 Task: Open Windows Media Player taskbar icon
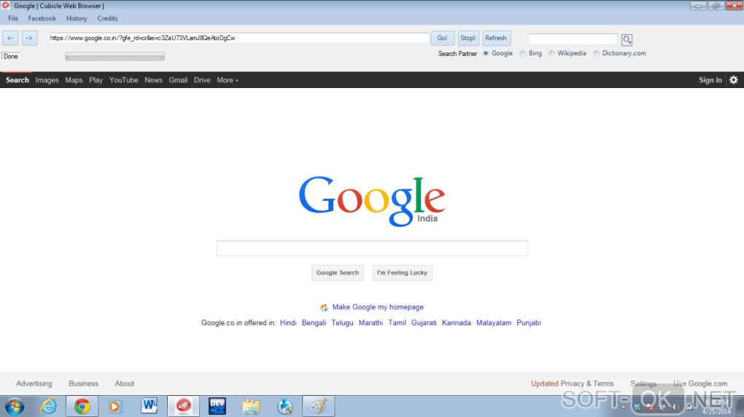click(x=115, y=407)
